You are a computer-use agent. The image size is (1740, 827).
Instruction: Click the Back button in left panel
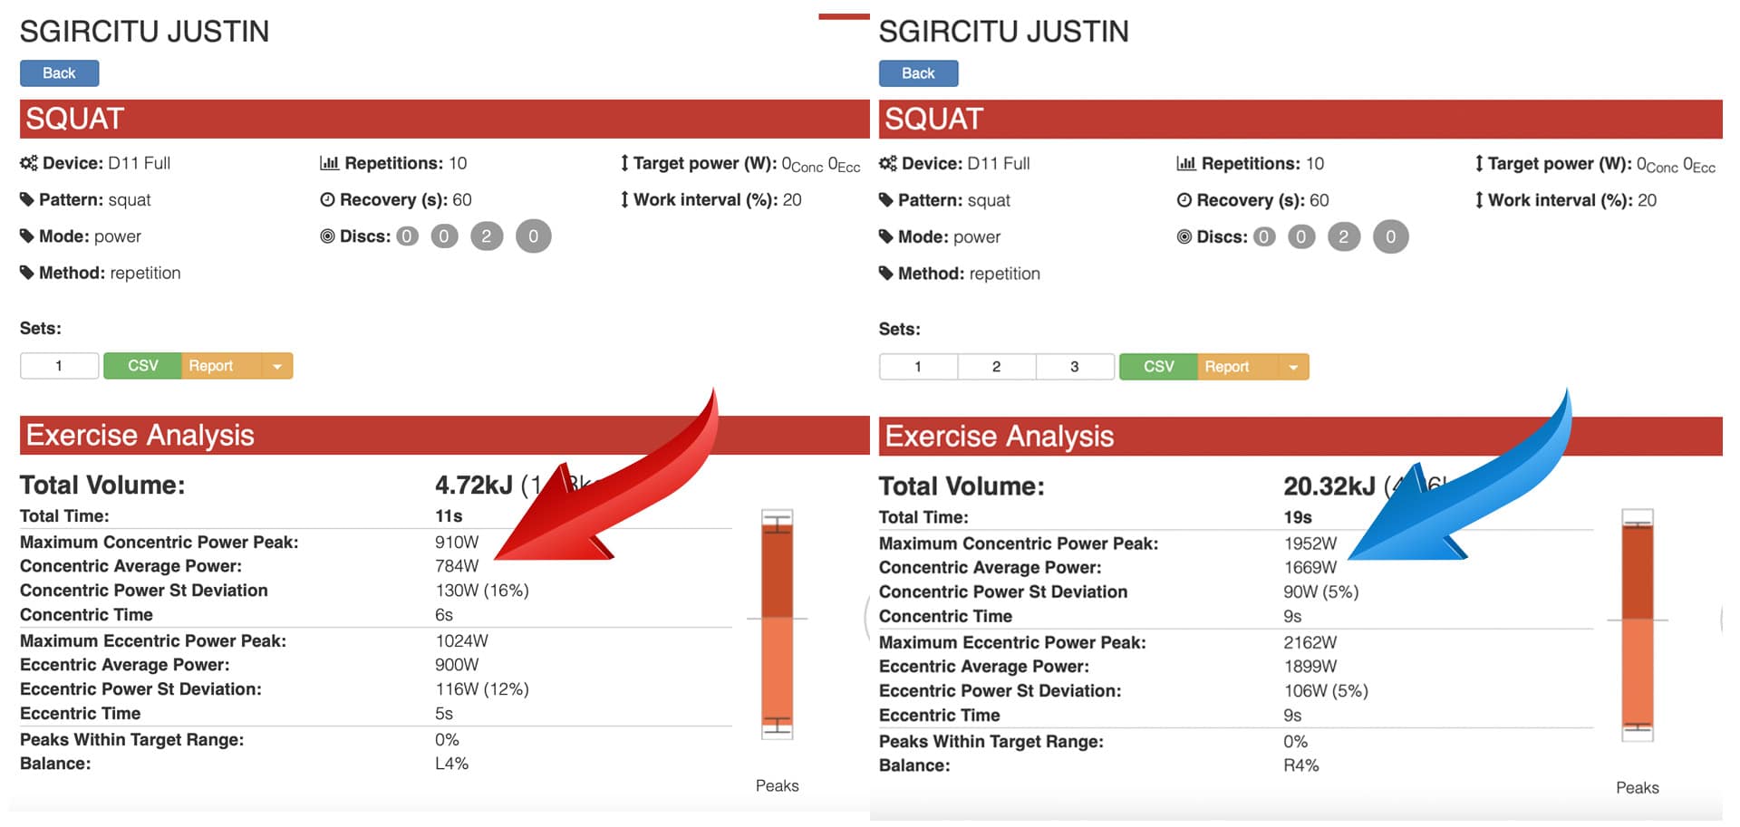(59, 73)
